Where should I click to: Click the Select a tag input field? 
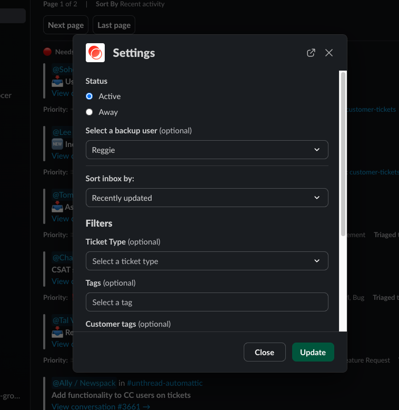(206, 302)
